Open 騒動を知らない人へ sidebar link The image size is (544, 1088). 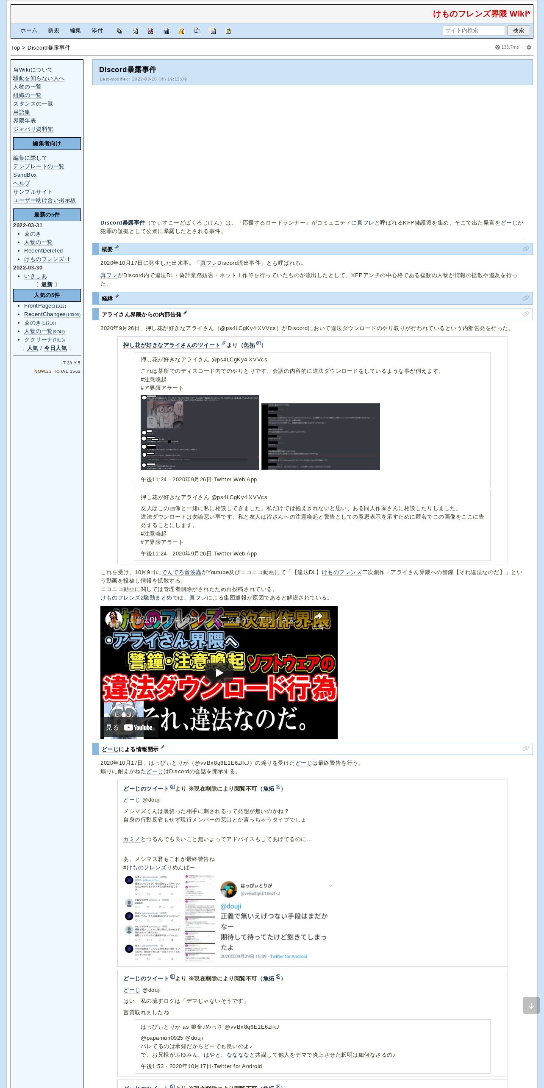[39, 78]
